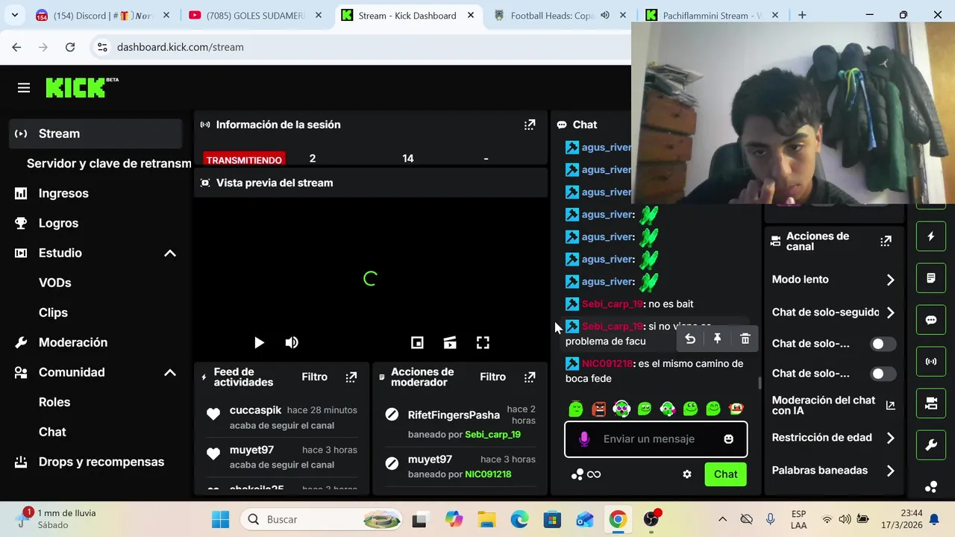Open the wrench widget in right rail
This screenshot has width=955, height=537.
point(931,445)
